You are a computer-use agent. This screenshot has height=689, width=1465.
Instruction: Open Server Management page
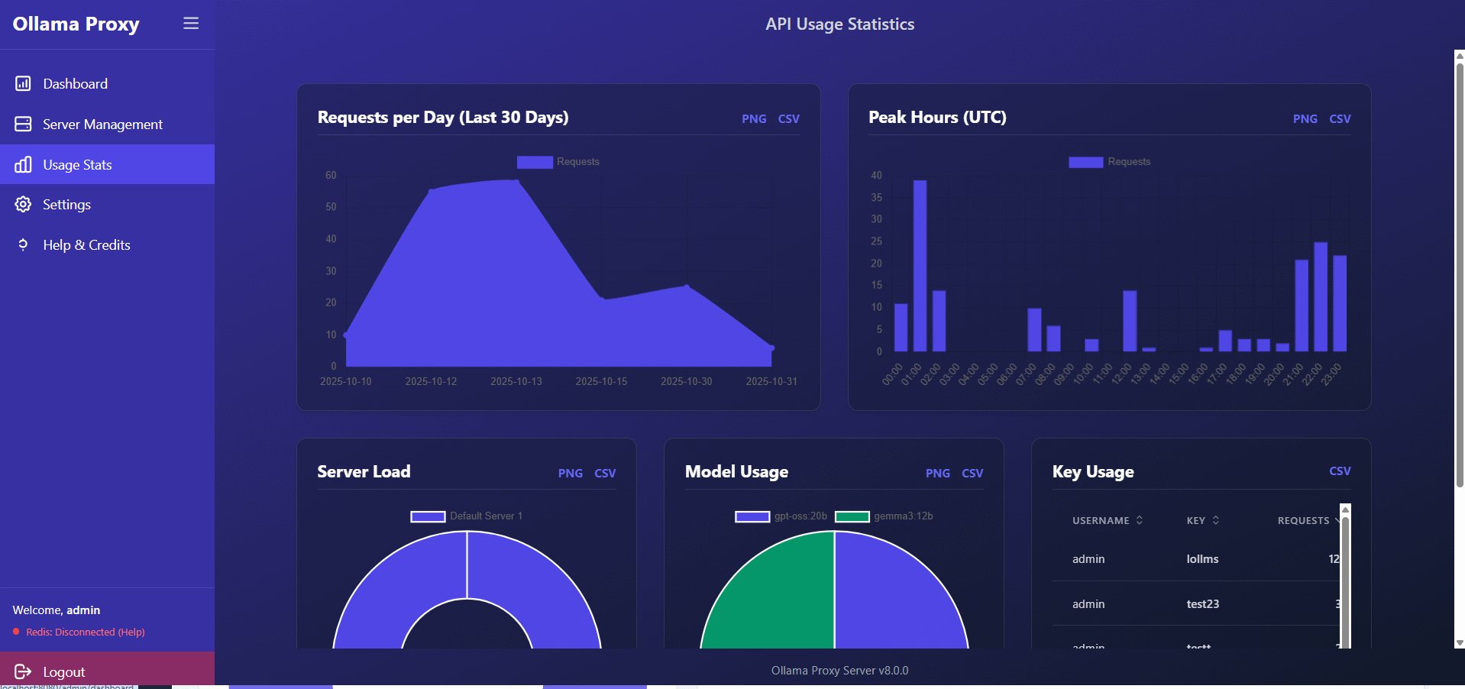pos(107,124)
